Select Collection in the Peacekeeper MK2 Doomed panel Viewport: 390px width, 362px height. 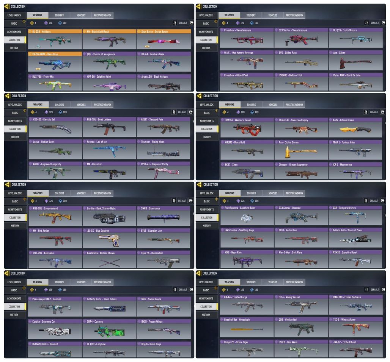pos(14,307)
